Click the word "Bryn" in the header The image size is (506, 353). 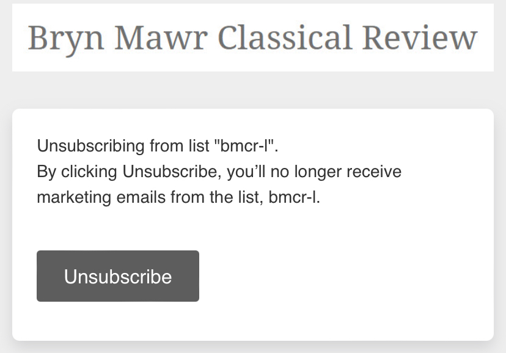[x=64, y=38]
